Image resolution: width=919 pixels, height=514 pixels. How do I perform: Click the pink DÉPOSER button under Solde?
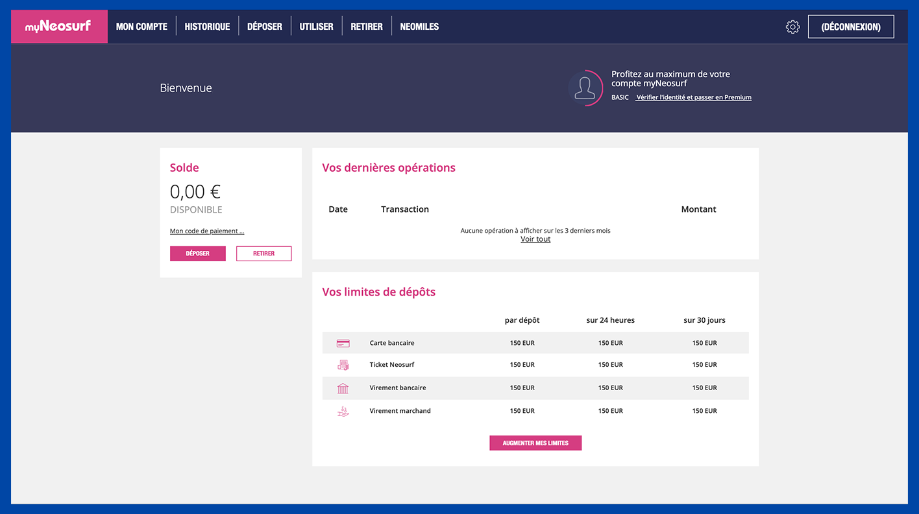coord(198,253)
